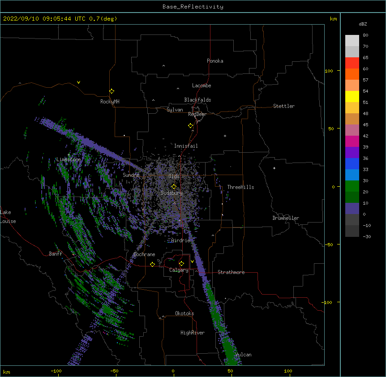Click the HighRiver town label
This screenshot has height=377, width=386.
[x=193, y=333]
